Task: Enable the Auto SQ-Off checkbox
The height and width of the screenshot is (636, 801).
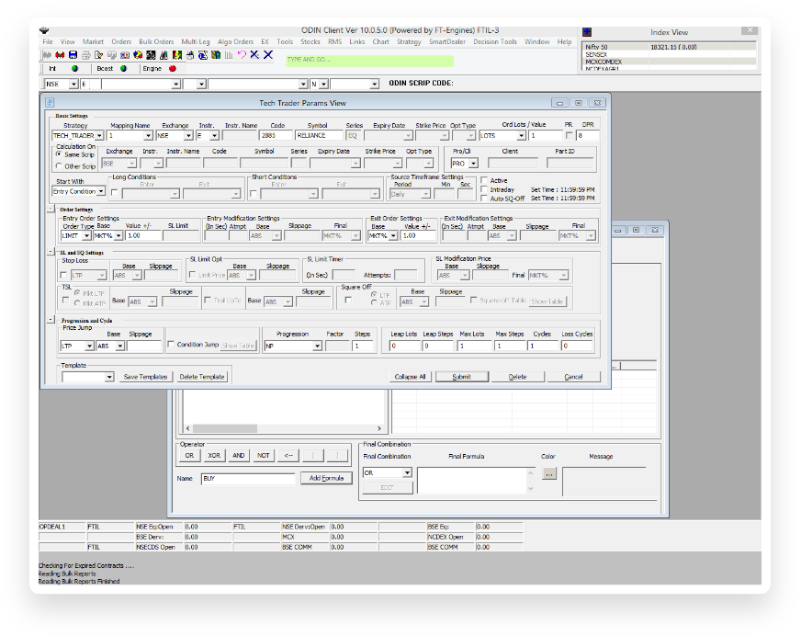Action: (484, 199)
